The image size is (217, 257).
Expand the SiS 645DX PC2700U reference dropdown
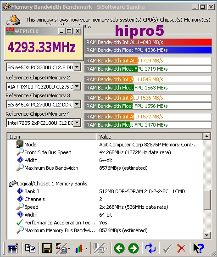(77, 104)
